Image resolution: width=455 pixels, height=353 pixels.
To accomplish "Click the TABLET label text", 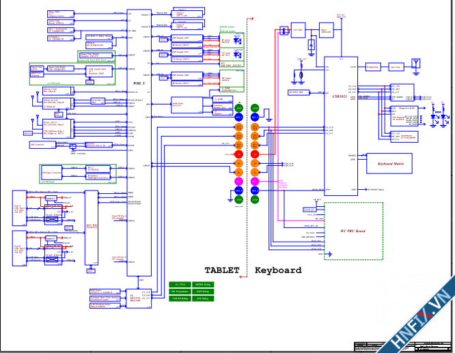I will tap(223, 270).
